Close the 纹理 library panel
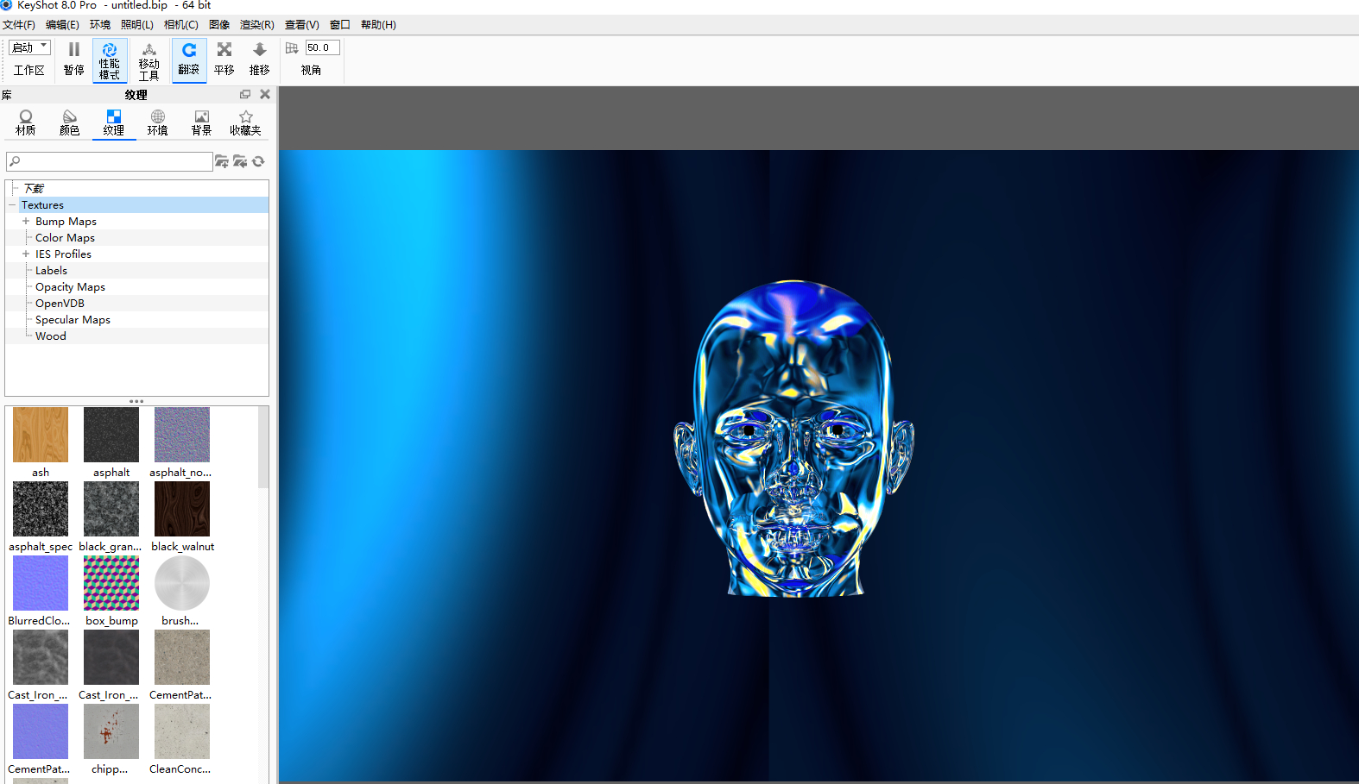The width and height of the screenshot is (1359, 784). pyautogui.click(x=265, y=94)
